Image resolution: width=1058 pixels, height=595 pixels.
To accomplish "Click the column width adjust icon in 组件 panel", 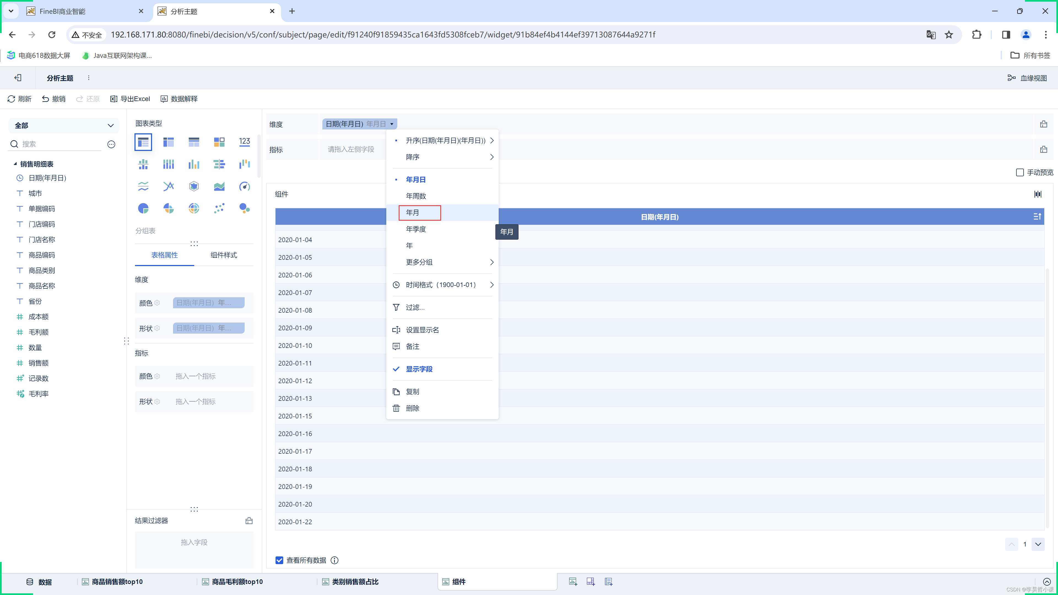I will coord(1038,194).
